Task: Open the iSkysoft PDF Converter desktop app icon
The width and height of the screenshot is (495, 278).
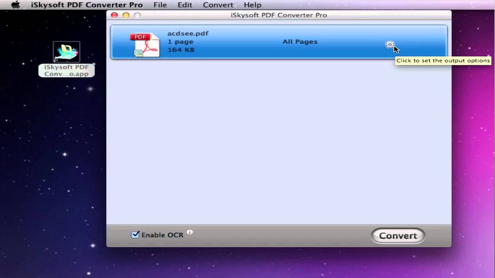Action: pyautogui.click(x=67, y=52)
